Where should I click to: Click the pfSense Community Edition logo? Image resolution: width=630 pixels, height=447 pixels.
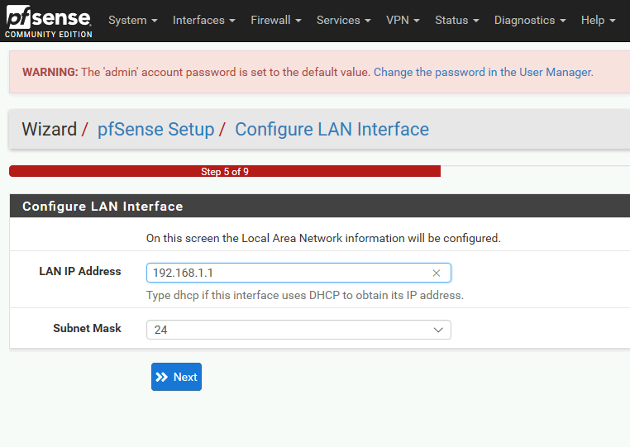49,21
